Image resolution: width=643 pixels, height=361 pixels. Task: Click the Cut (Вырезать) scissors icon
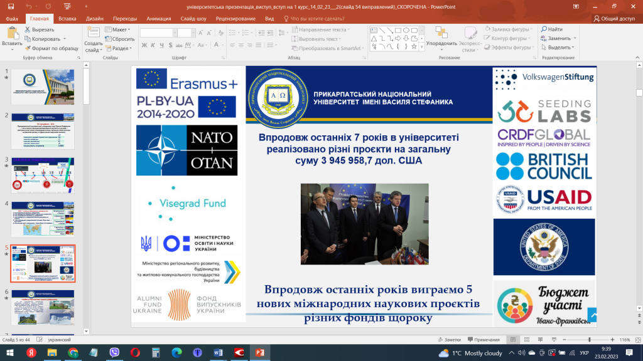coord(28,29)
